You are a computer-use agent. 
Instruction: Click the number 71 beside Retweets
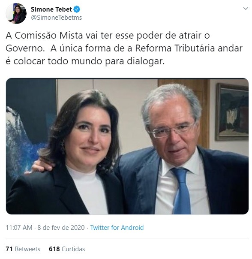[x=9, y=249]
